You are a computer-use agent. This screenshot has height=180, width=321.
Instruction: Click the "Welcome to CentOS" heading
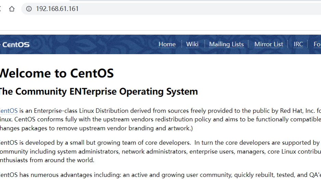point(56,73)
